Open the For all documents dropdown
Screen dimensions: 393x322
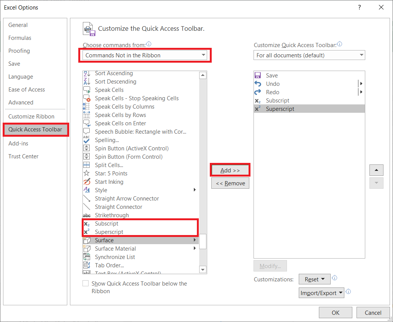pos(309,55)
